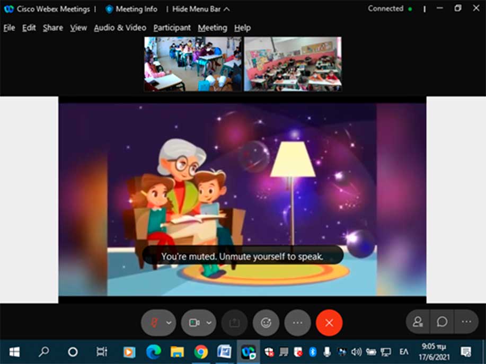The image size is (486, 364).
Task: Click the network tray icon
Action: pyautogui.click(x=386, y=352)
